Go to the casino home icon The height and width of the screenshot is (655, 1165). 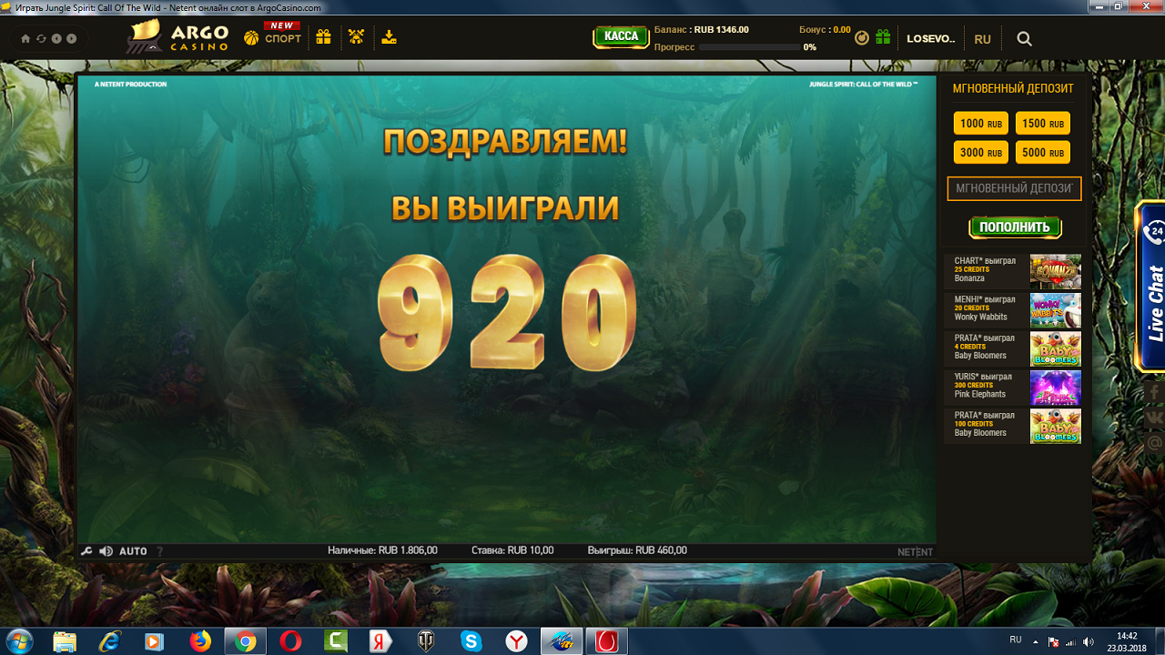click(x=25, y=38)
